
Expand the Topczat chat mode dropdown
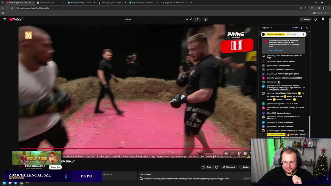(266, 28)
